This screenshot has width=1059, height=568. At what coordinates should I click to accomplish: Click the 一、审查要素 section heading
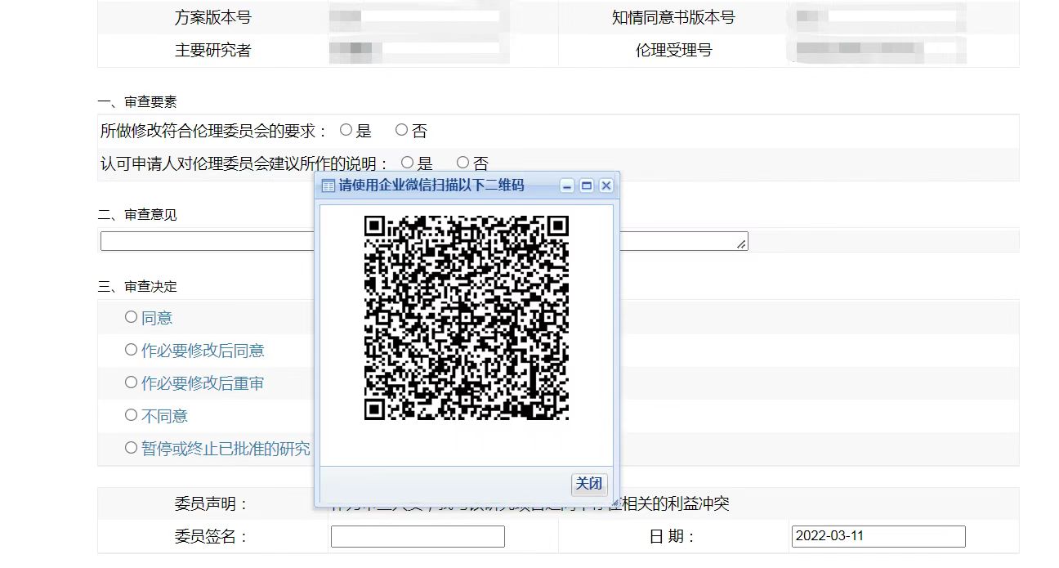[137, 102]
